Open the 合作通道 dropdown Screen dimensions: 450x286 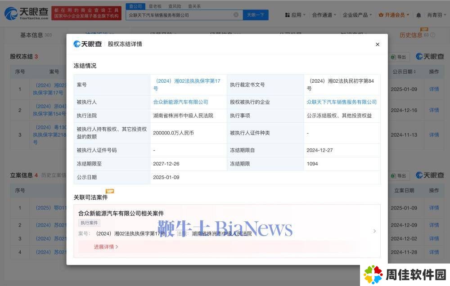[x=324, y=15]
